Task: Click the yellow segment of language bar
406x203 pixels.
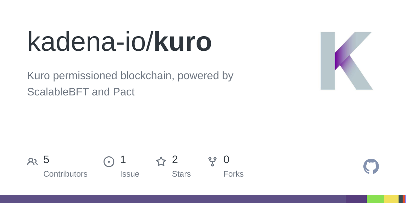Action: [x=391, y=199]
